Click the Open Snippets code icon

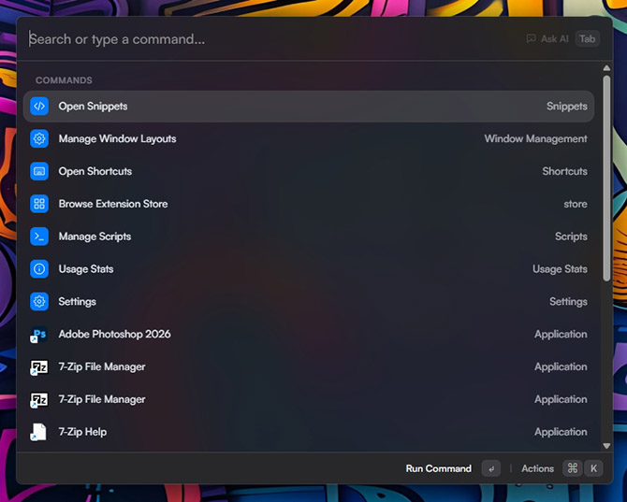[x=39, y=107]
